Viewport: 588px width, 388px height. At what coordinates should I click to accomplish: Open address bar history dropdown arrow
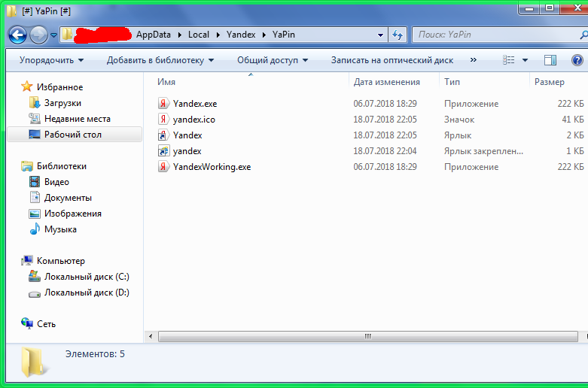[x=380, y=35]
